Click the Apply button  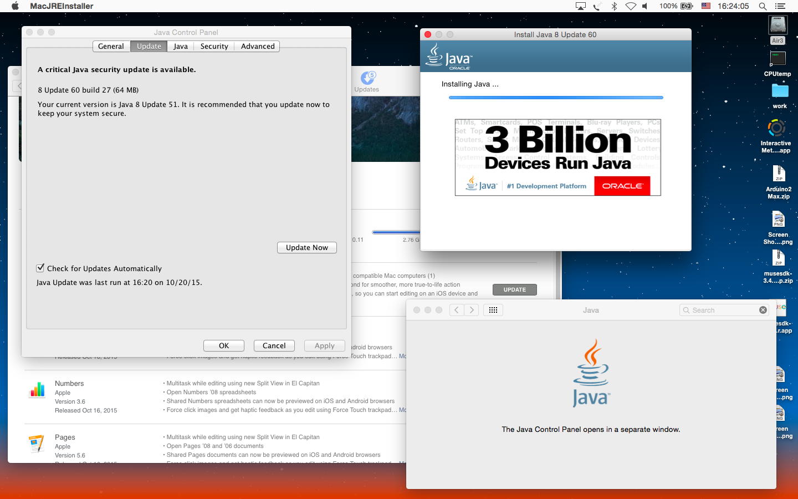325,345
